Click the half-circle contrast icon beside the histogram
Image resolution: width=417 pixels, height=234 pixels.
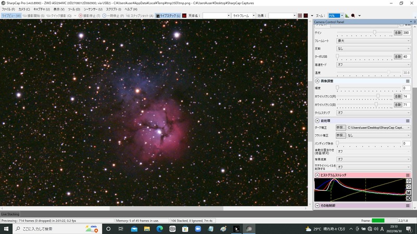409,198
